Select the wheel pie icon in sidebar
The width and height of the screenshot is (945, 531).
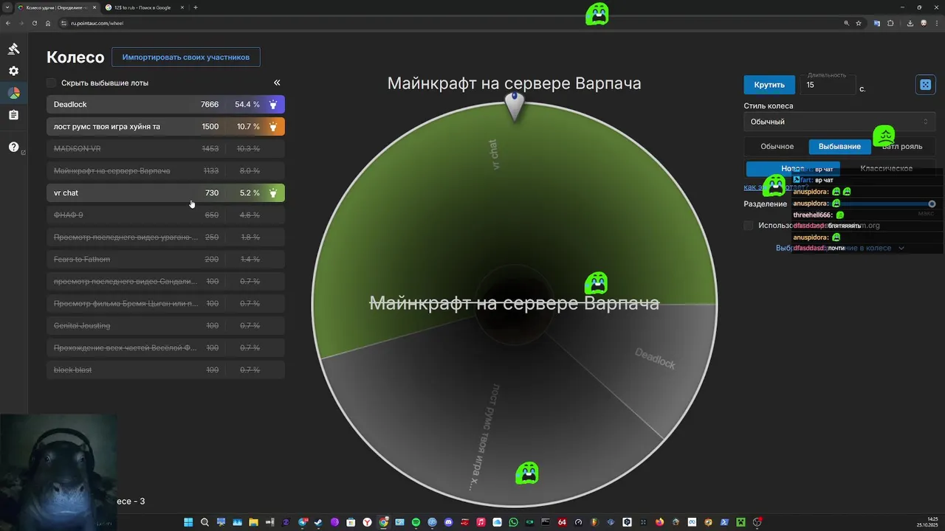coord(13,93)
